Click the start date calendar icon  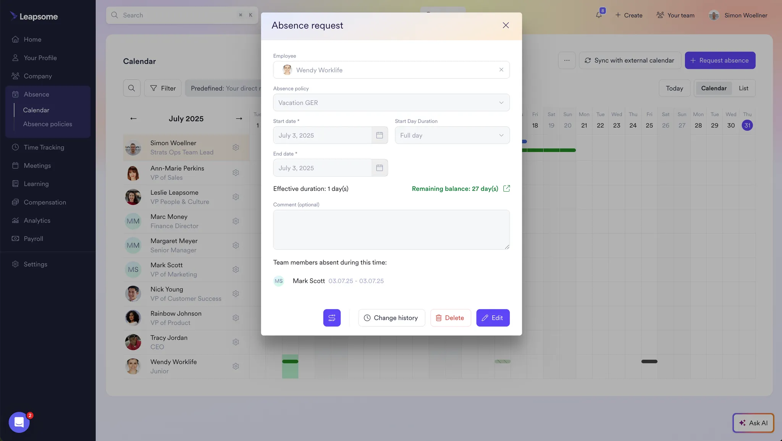coord(379,135)
